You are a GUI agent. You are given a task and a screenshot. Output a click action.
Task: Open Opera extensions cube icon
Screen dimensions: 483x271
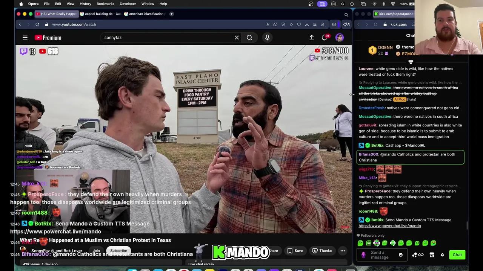pyautogui.click(x=334, y=24)
